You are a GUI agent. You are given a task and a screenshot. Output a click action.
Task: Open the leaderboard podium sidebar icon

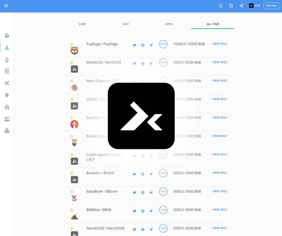point(7,47)
